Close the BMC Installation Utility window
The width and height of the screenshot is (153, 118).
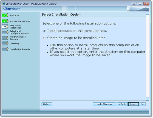(x=146, y=4)
